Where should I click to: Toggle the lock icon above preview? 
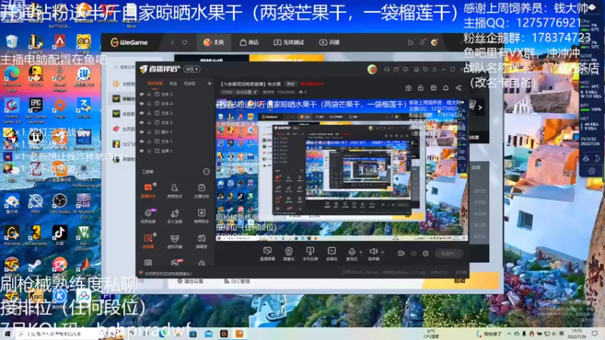420,88
